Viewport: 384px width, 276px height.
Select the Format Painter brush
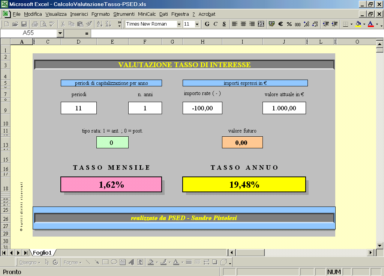tap(89, 24)
